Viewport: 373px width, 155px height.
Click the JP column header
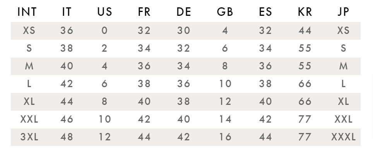pyautogui.click(x=343, y=12)
